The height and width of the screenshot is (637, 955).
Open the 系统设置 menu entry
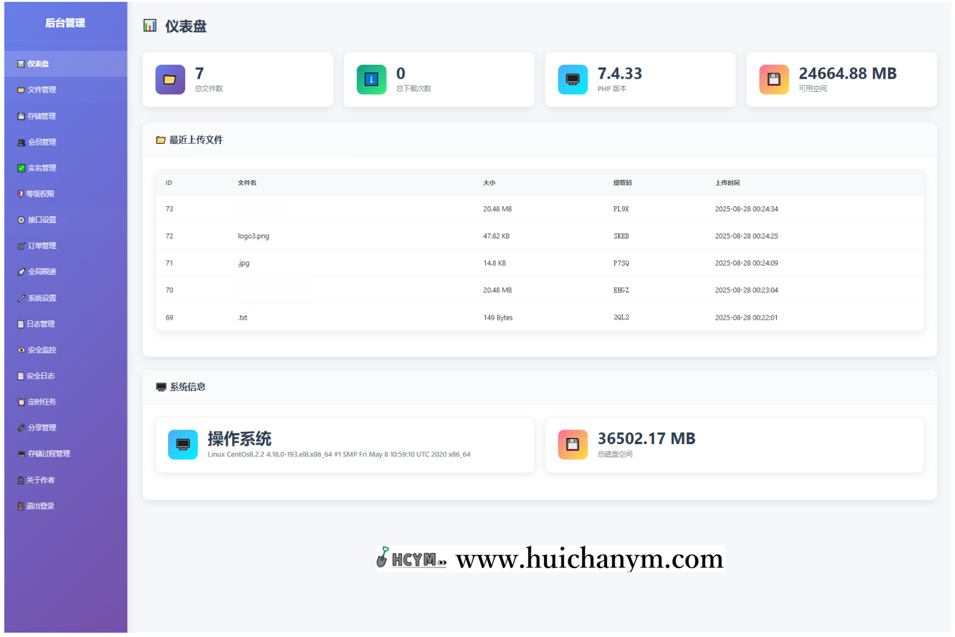(x=40, y=298)
